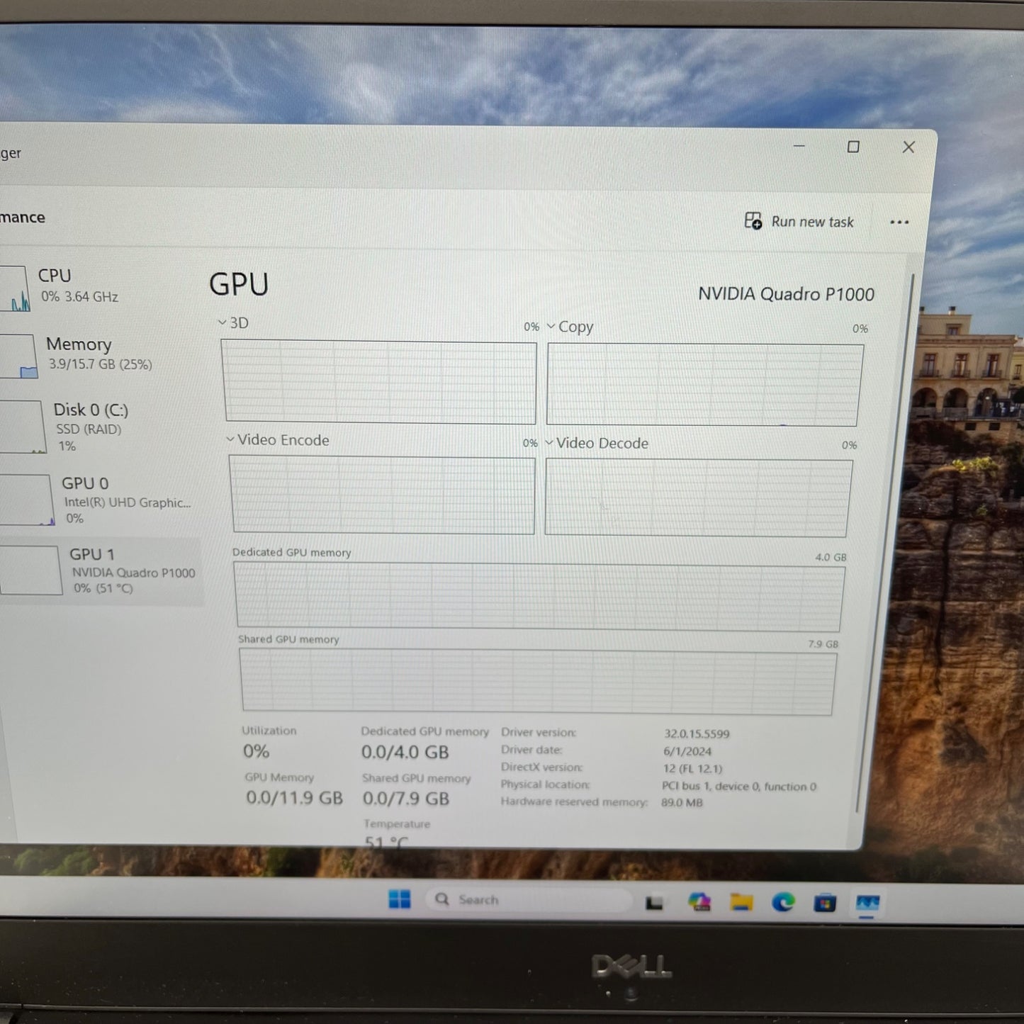Image resolution: width=1024 pixels, height=1024 pixels.
Task: Open the Memory performance view
Action: click(x=78, y=353)
